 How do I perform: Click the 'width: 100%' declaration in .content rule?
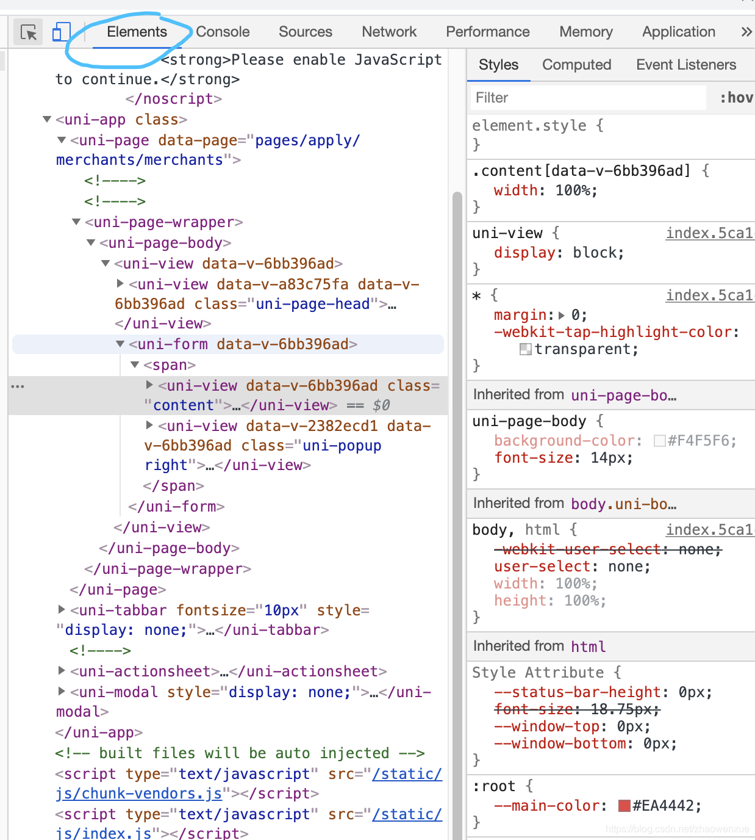coord(545,190)
